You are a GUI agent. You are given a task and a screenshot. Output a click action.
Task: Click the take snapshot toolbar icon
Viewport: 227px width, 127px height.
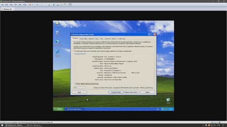pyautogui.click(x=42, y=5)
